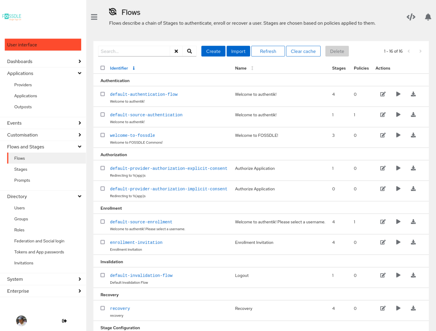Focus the Search input field
This screenshot has height=331, width=436.
[134, 51]
